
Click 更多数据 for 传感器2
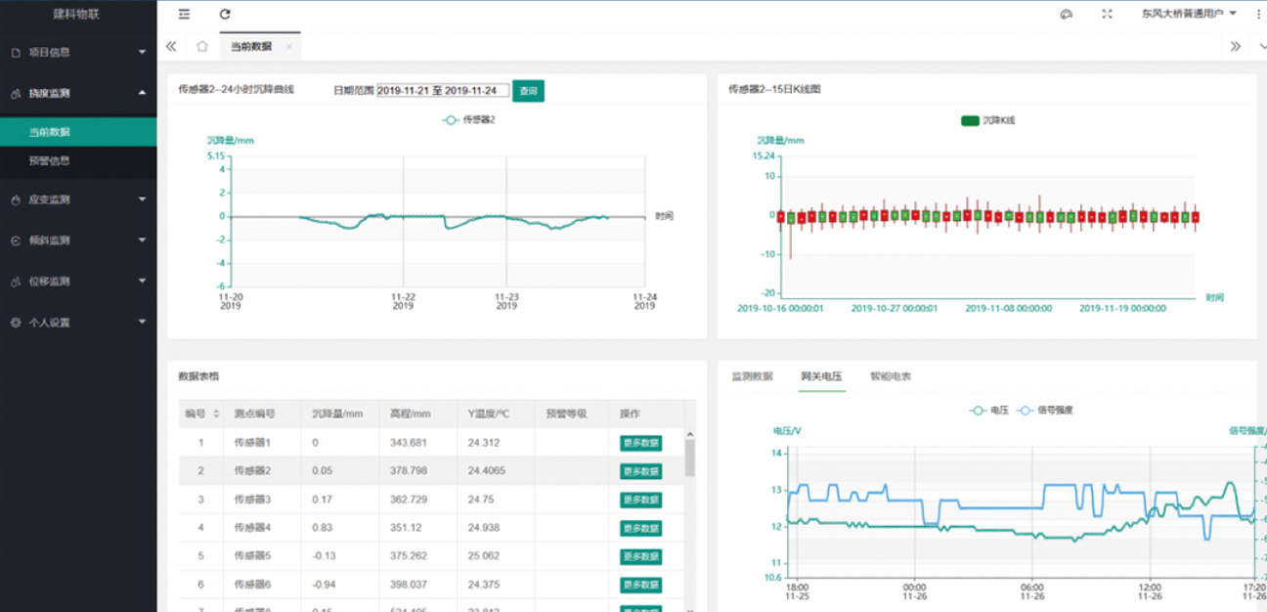(640, 471)
